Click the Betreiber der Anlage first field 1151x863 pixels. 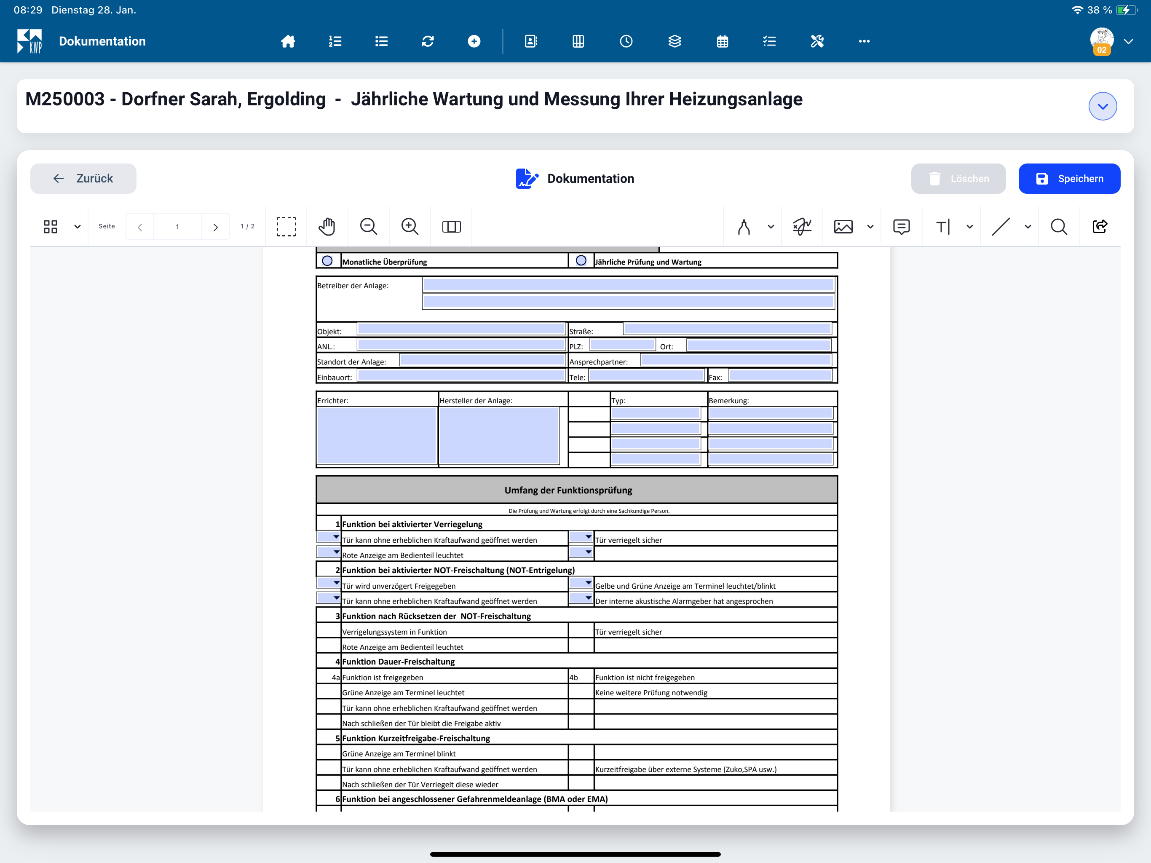[x=628, y=285]
